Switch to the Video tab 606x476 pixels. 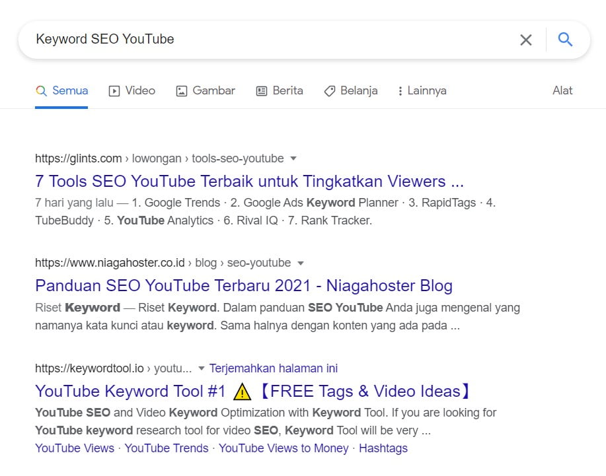(132, 90)
